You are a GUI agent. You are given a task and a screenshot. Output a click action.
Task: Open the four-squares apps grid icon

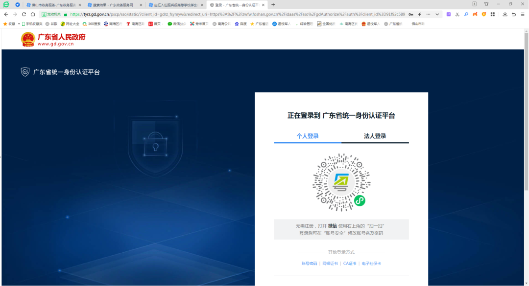tap(493, 14)
